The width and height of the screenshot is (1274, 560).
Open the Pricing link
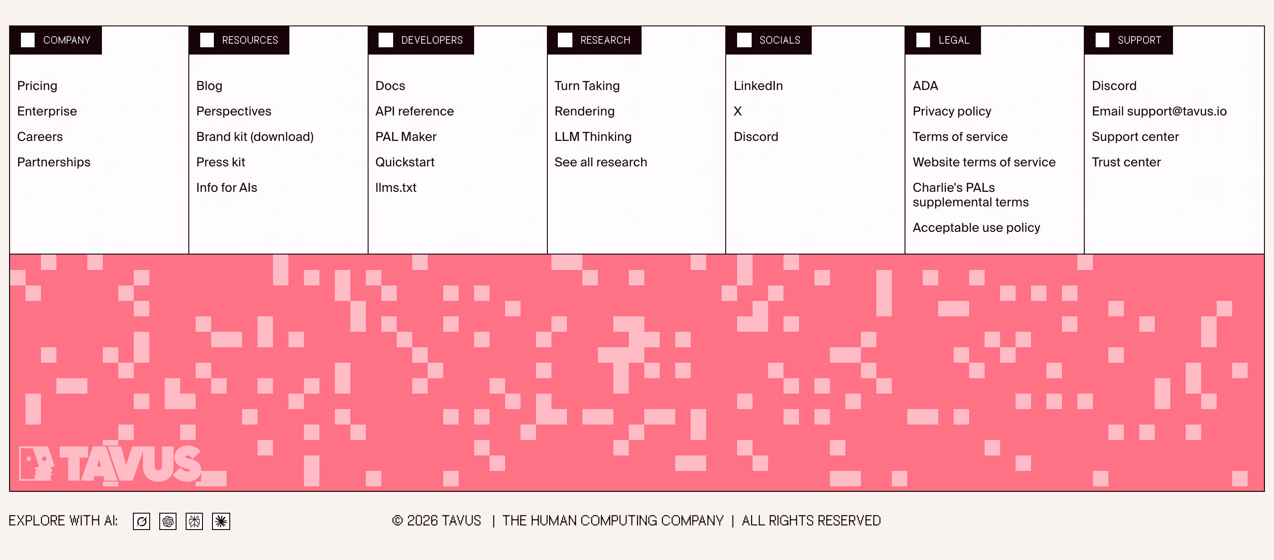[x=37, y=85]
